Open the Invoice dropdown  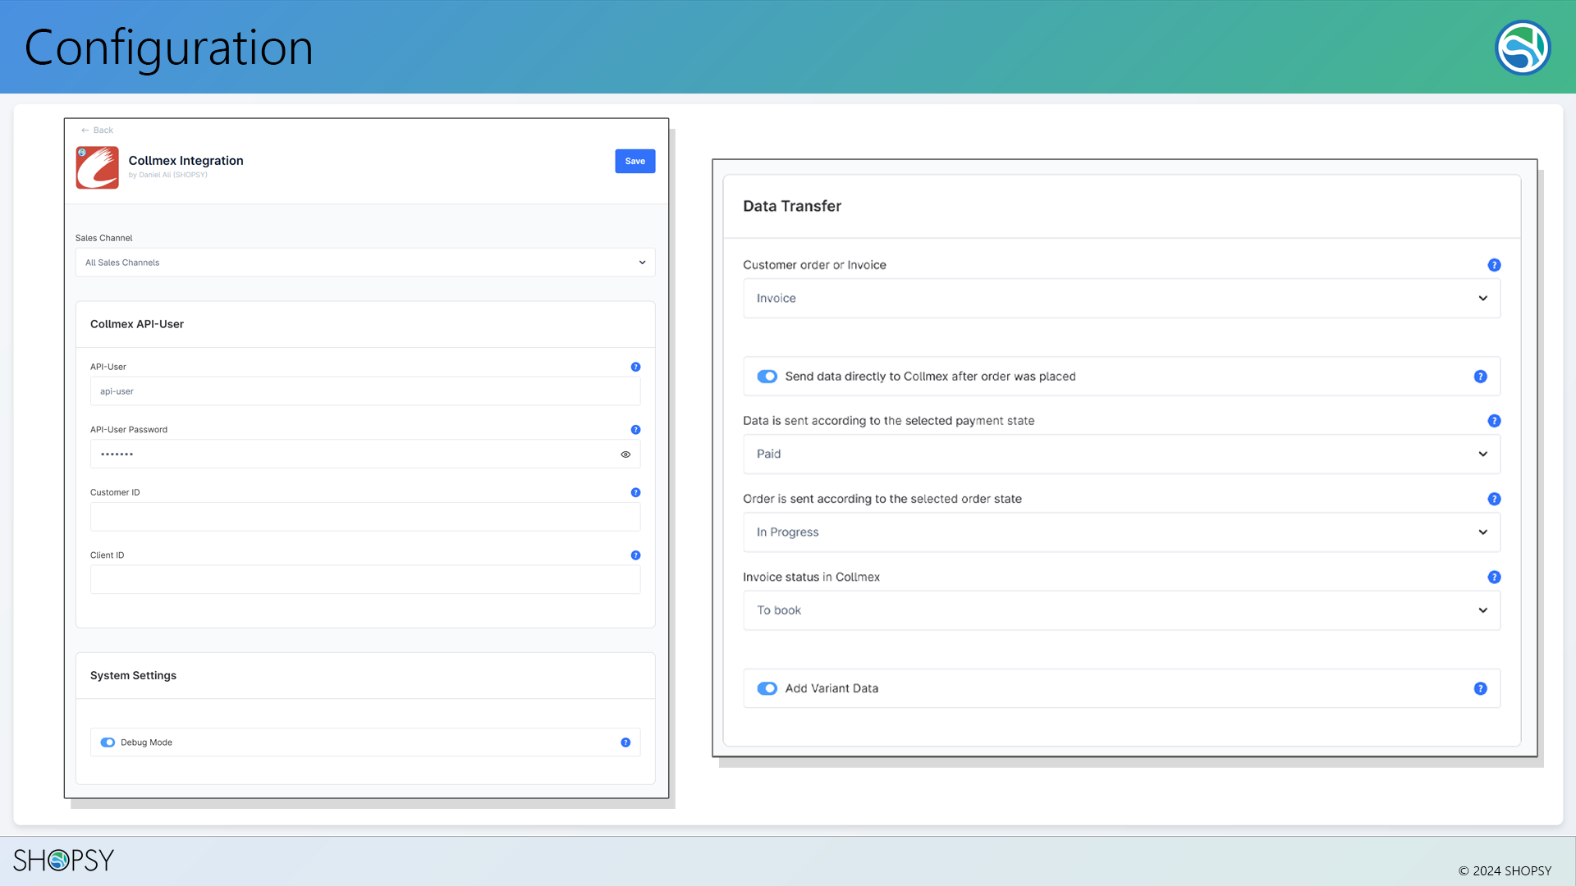[x=1121, y=299]
